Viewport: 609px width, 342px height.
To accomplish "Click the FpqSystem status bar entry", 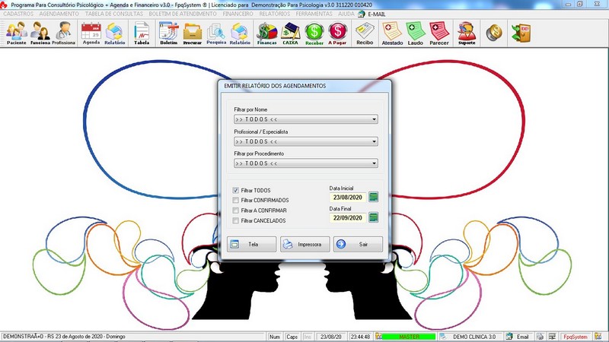I will coord(576,337).
